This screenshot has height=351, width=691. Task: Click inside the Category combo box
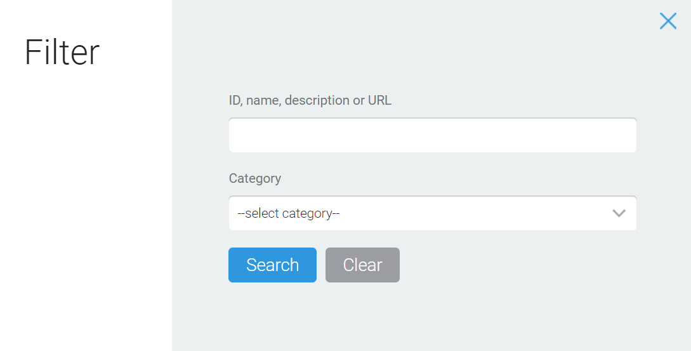432,213
